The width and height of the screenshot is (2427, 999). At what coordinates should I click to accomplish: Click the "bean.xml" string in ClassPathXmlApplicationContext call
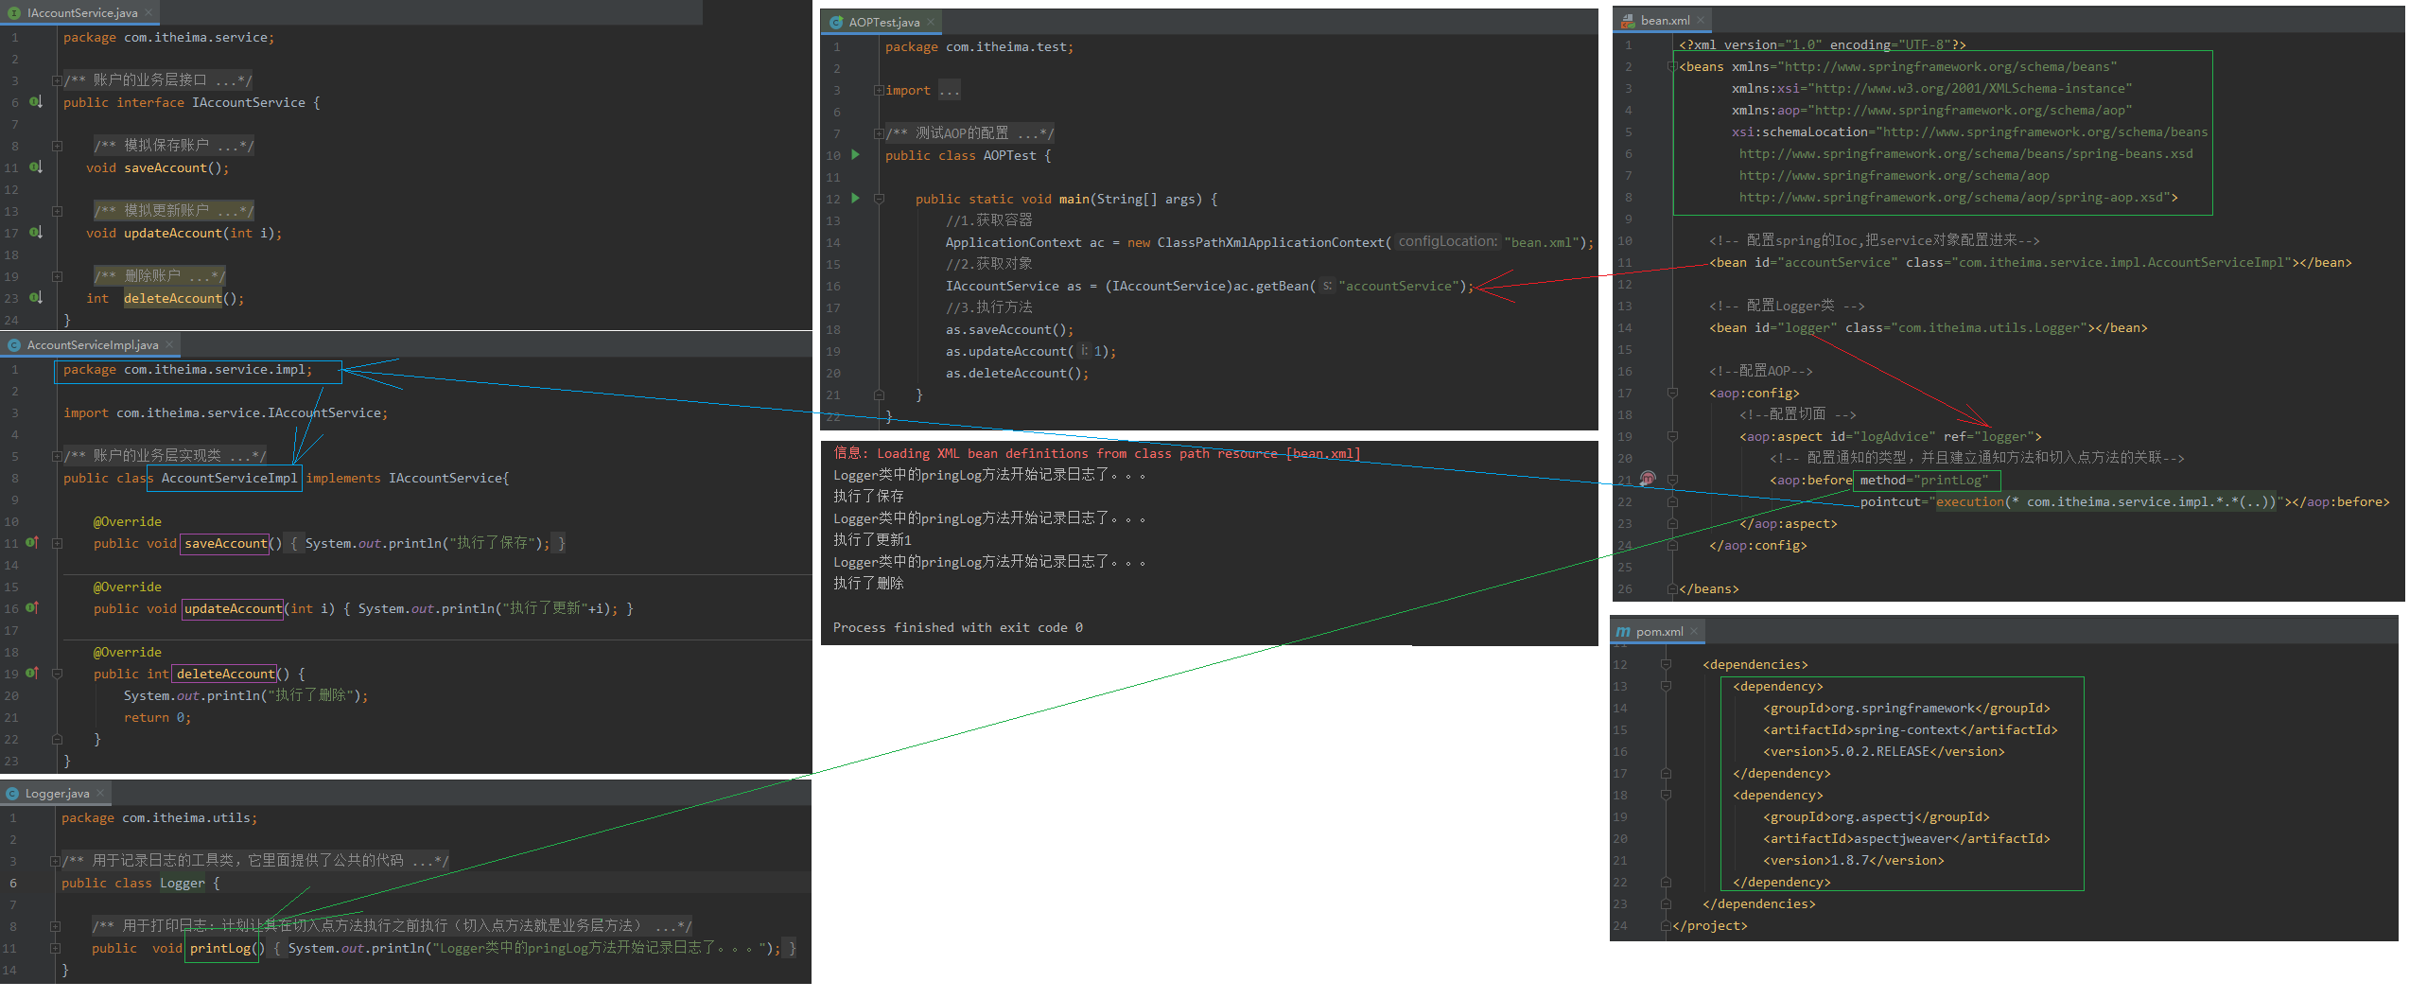1542,242
